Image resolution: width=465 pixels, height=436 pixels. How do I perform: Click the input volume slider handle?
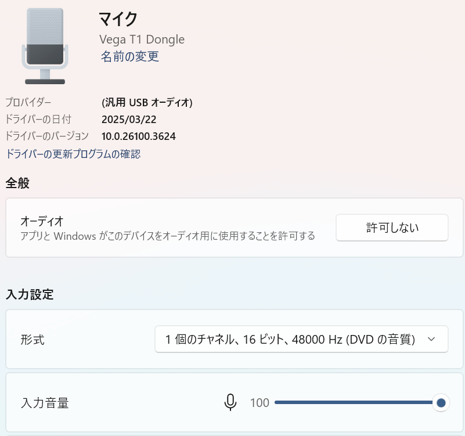pos(441,402)
